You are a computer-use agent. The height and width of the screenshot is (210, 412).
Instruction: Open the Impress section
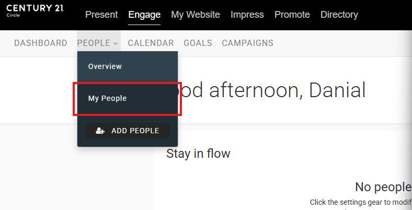[x=247, y=15]
